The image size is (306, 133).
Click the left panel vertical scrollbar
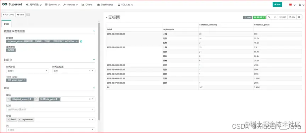point(99,72)
